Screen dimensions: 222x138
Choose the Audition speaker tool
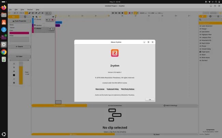[42, 13]
